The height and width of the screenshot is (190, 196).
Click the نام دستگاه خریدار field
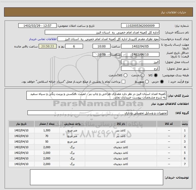coord(102,32)
